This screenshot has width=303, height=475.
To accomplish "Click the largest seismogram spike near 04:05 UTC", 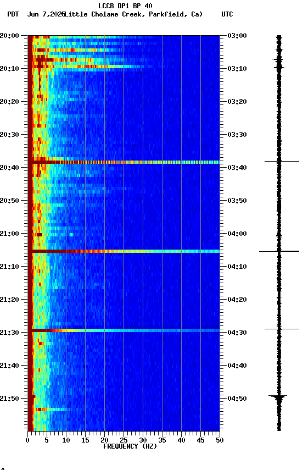I will pos(279,251).
